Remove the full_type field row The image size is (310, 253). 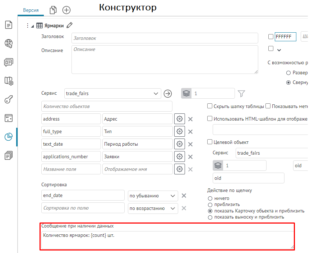[190, 132]
